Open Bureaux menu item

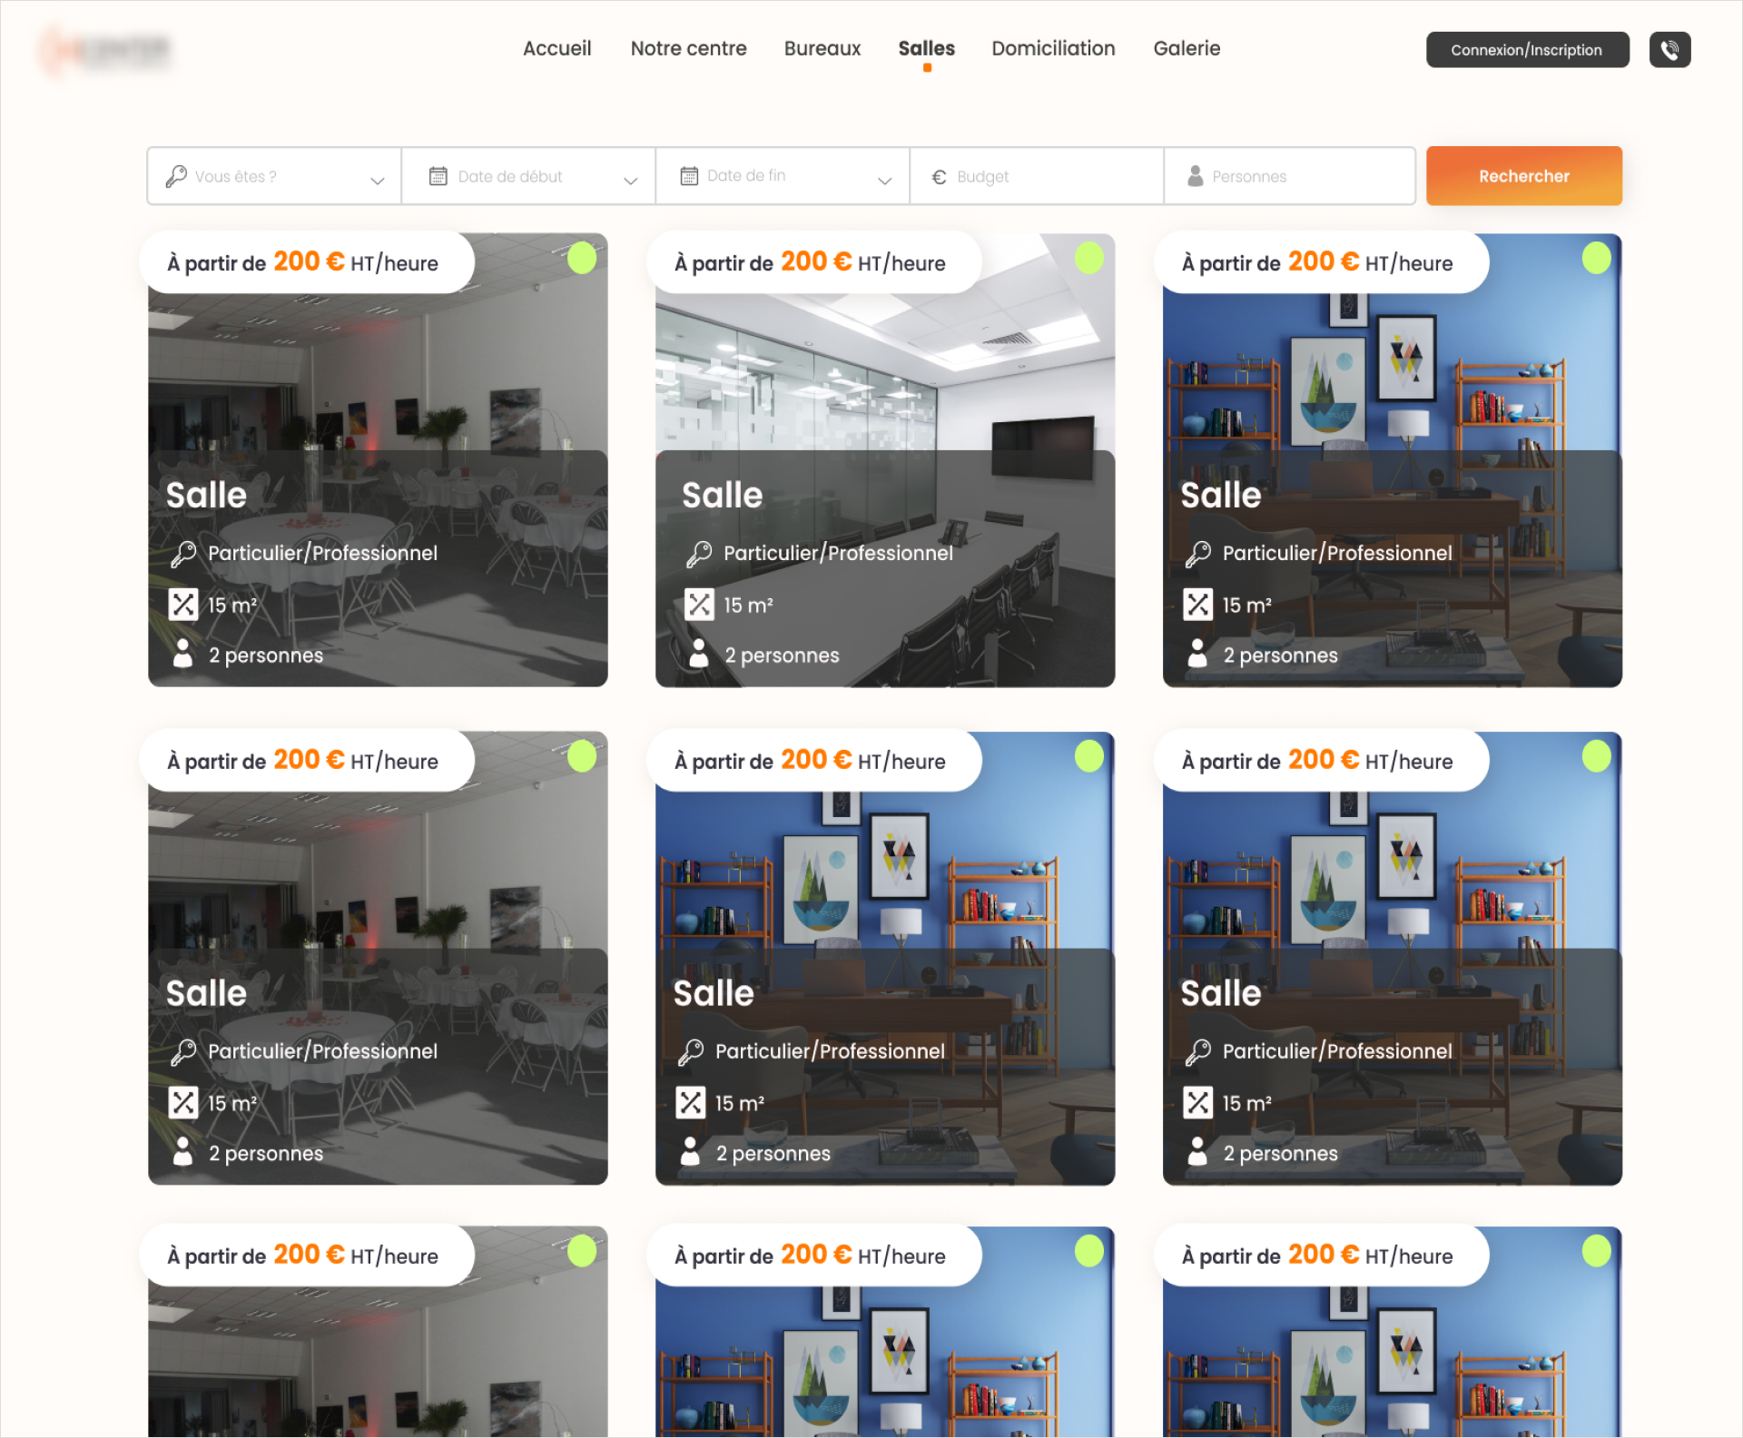pos(822,48)
